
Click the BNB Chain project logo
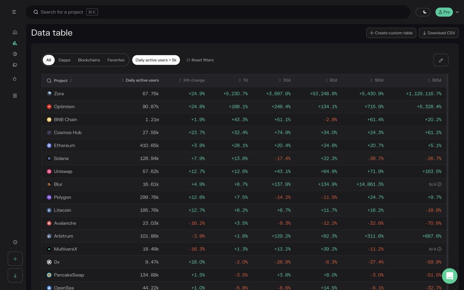(x=49, y=119)
